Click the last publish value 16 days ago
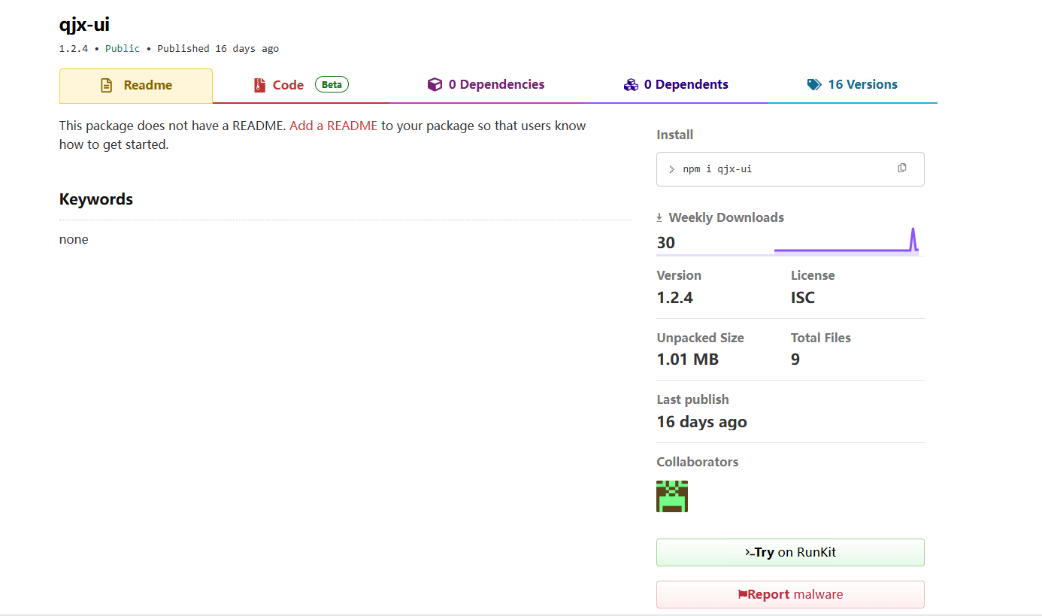 click(702, 421)
